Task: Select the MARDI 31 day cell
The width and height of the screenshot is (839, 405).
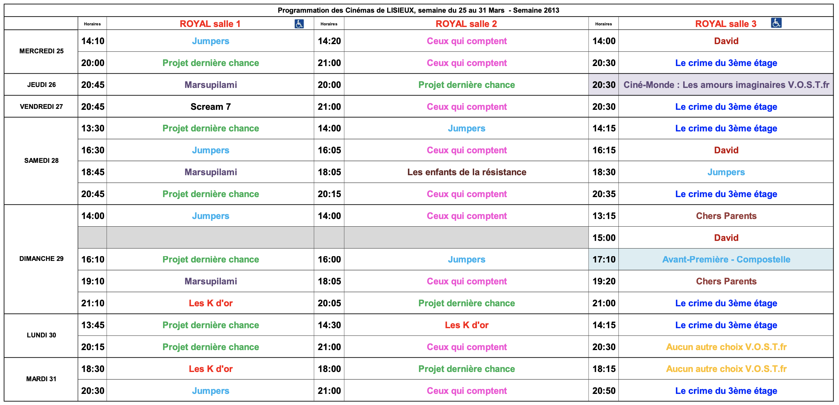Action: pos(41,379)
